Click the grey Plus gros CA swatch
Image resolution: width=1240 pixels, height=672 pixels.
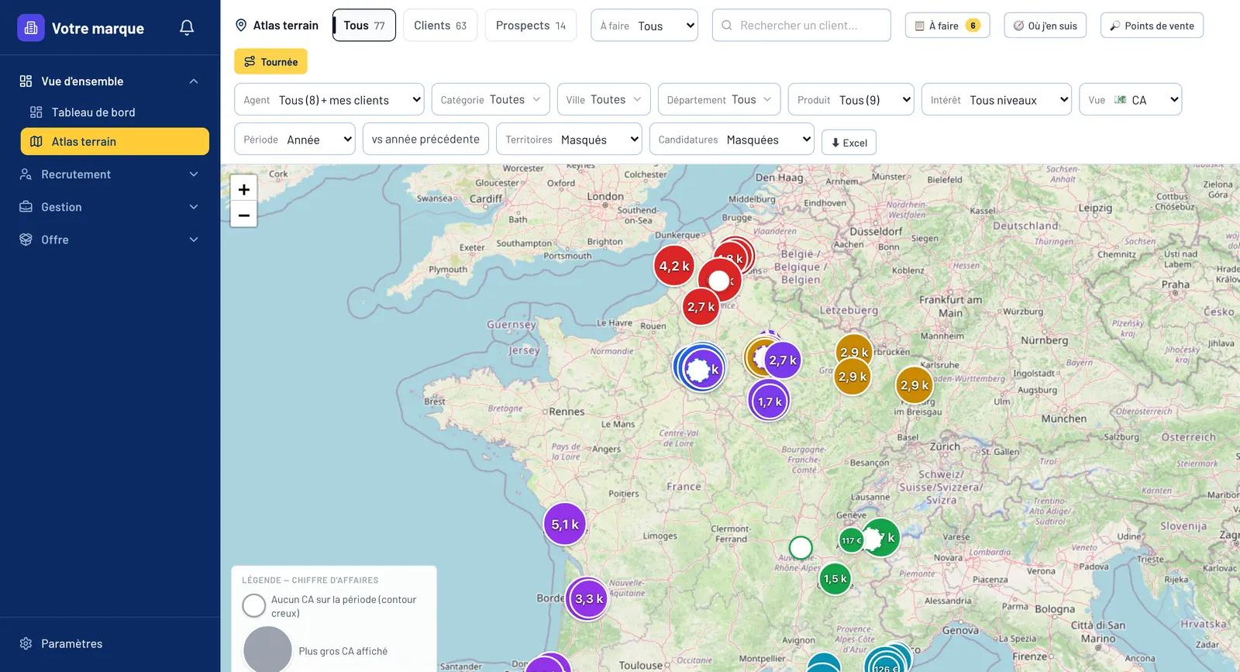[267, 650]
